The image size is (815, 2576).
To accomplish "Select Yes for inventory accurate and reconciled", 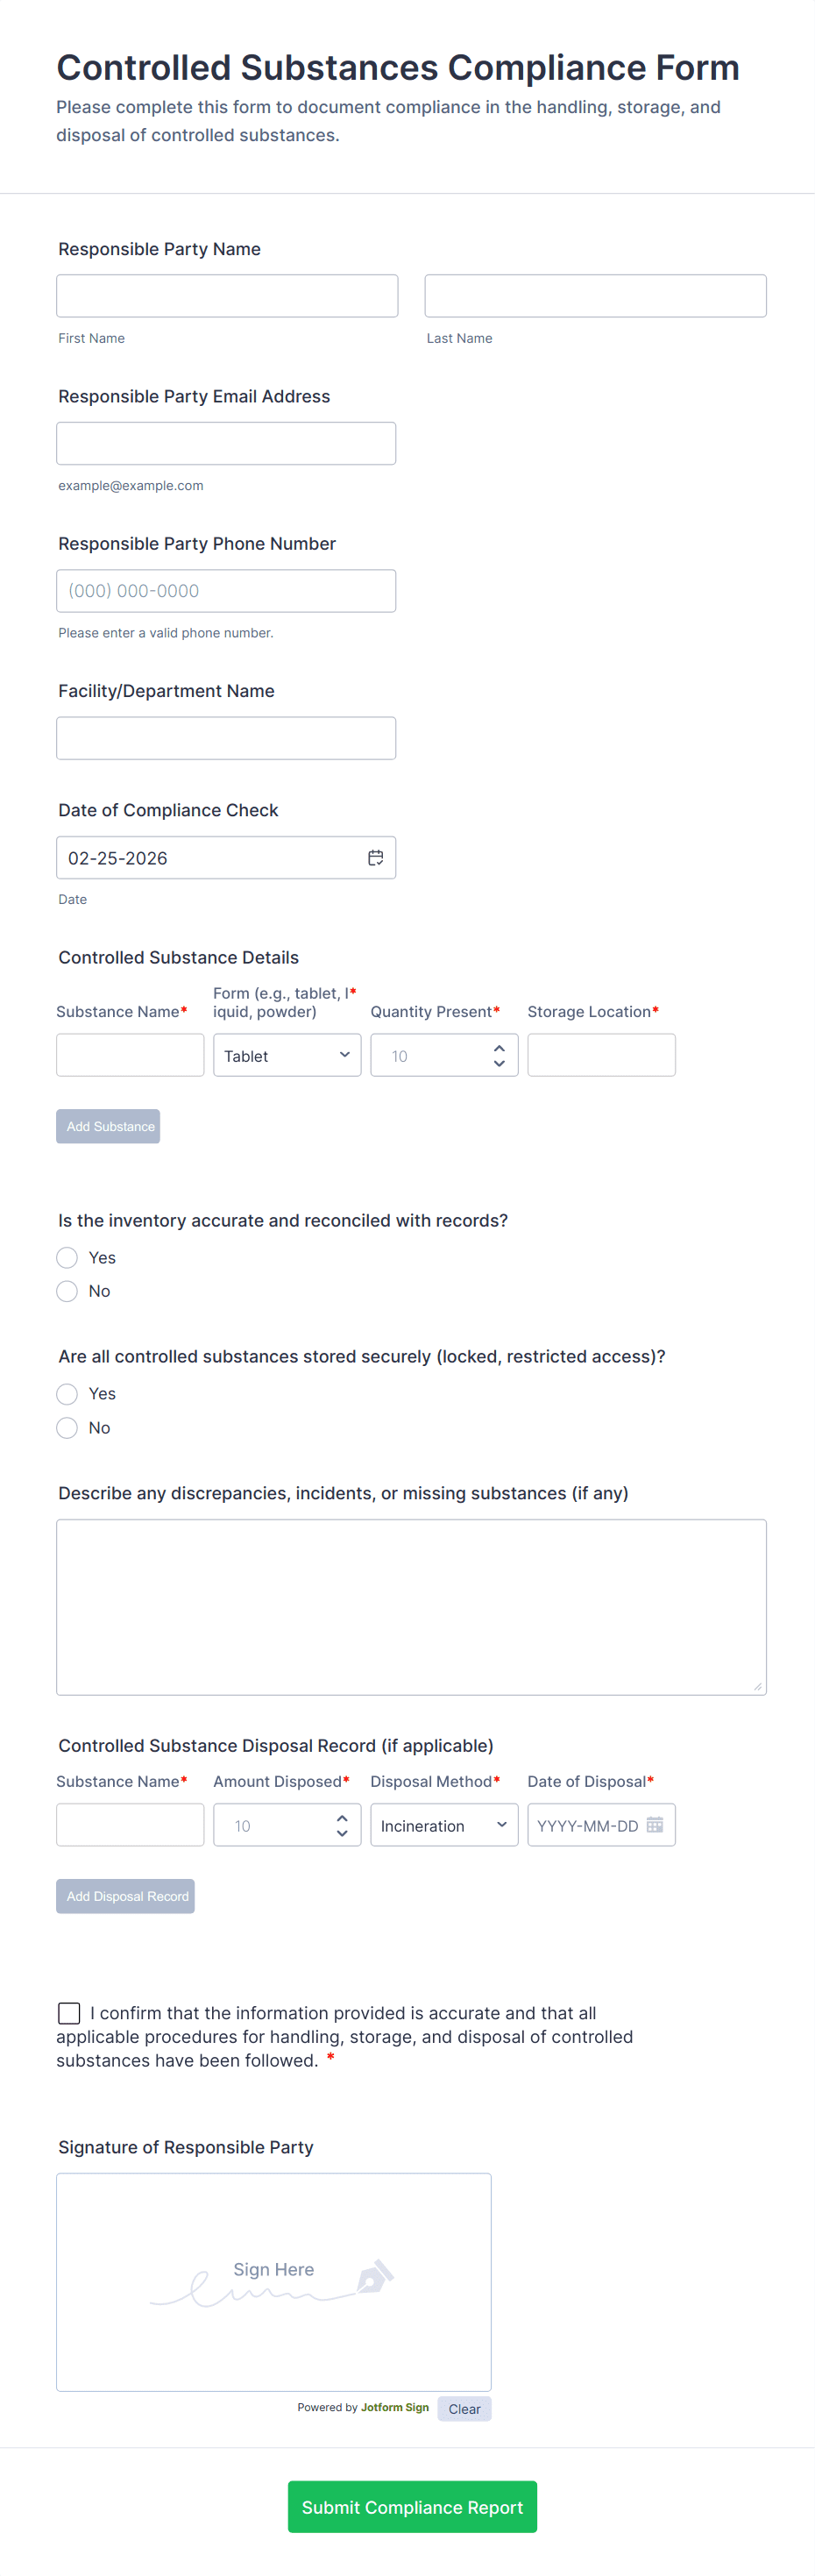I will pos(67,1258).
